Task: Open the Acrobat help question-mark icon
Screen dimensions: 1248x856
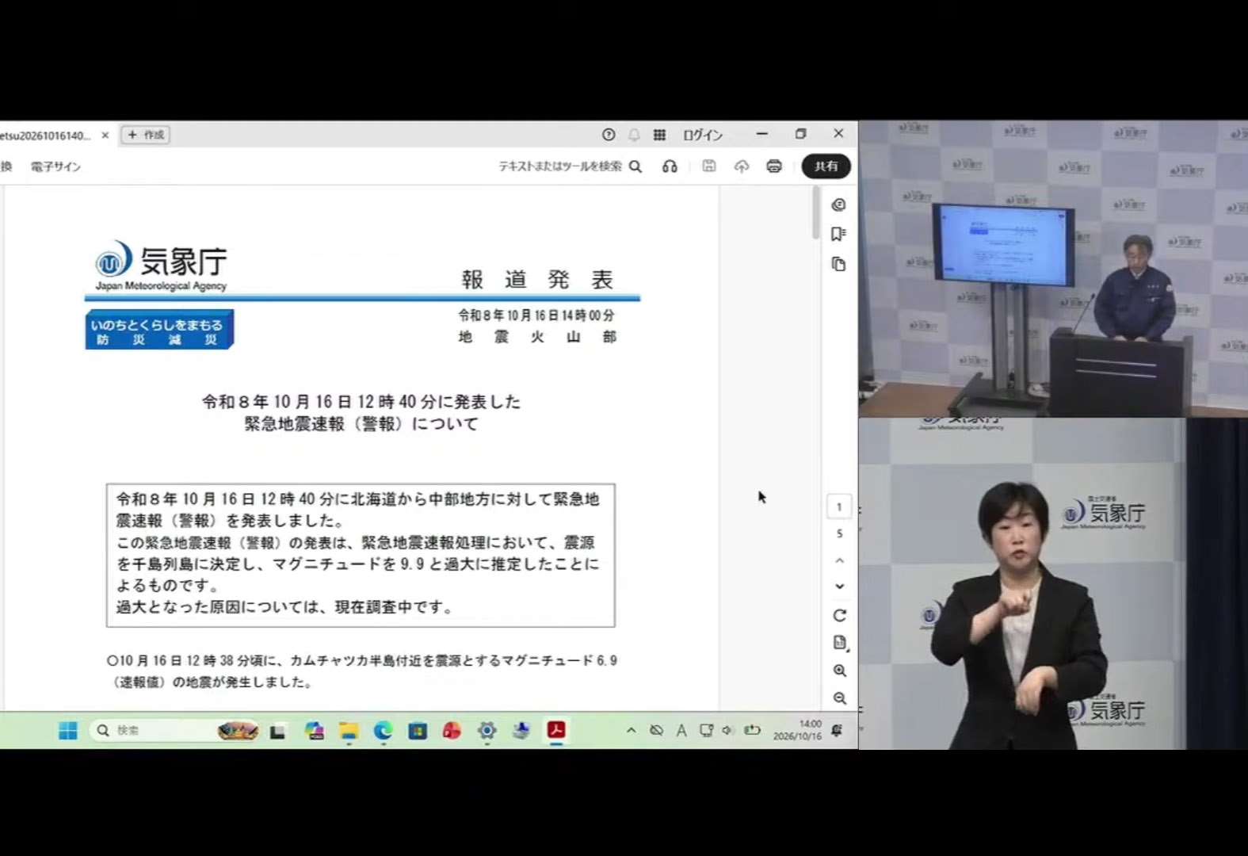Action: point(609,135)
